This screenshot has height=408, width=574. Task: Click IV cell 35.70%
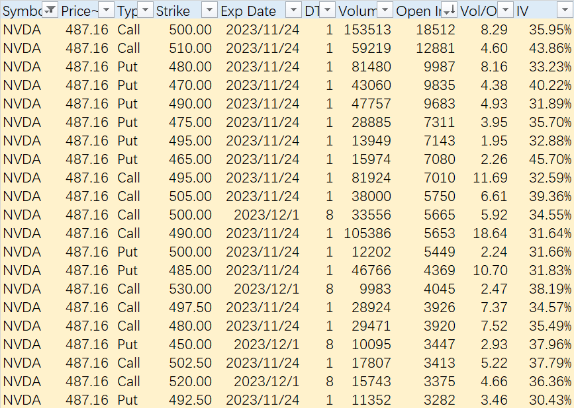[x=550, y=122]
